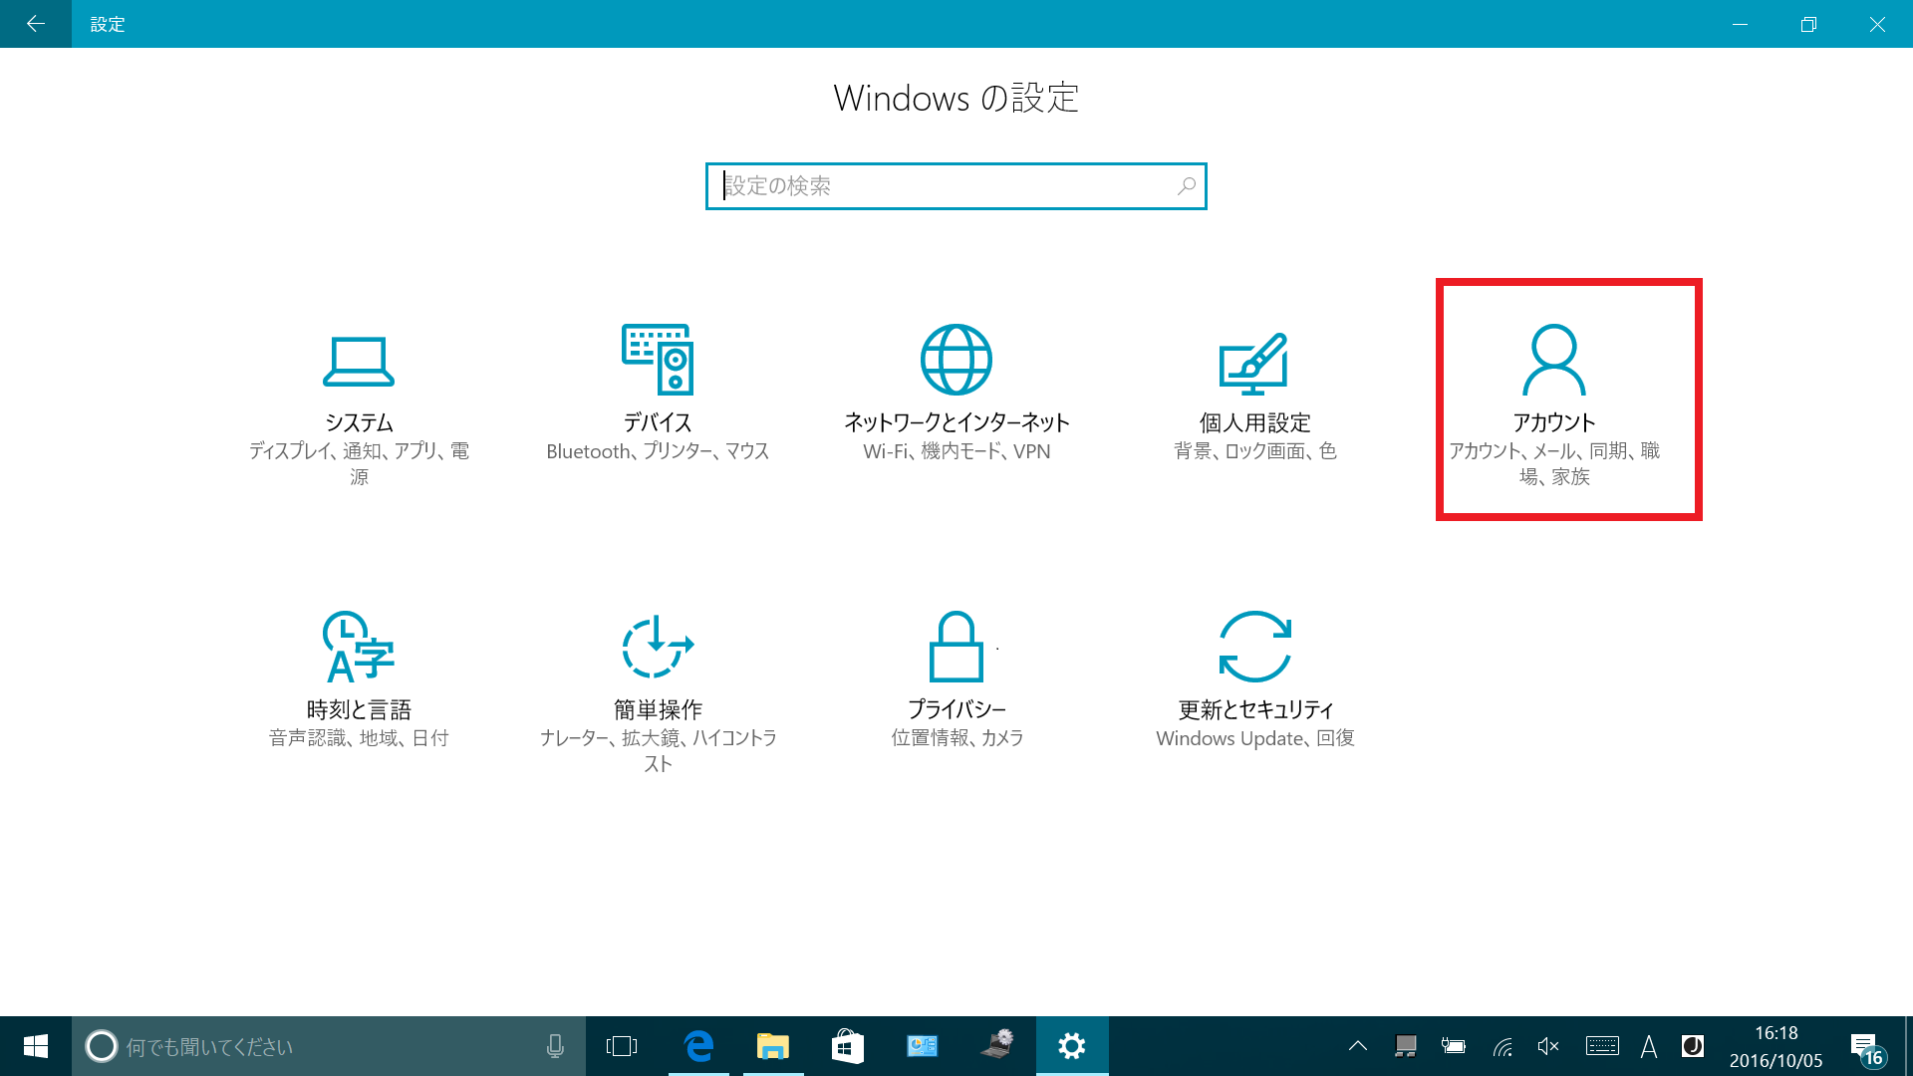Click the Settings gear on taskbar
This screenshot has width=1913, height=1076.
[1072, 1046]
